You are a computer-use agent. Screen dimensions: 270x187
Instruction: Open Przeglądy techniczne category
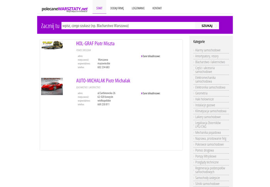[207, 162]
